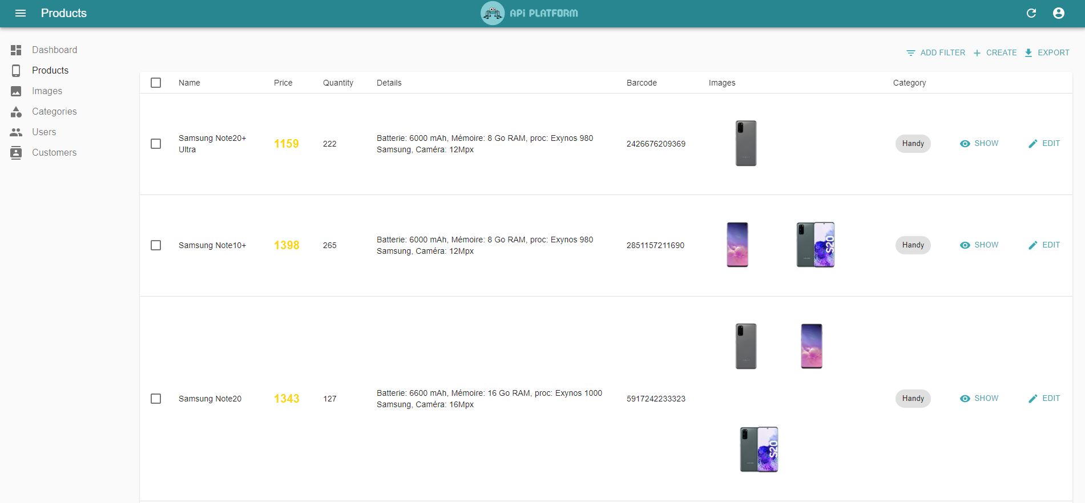Screen dimensions: 1085x503
Task: Click S20 image in Note20 row
Action: coord(759,449)
